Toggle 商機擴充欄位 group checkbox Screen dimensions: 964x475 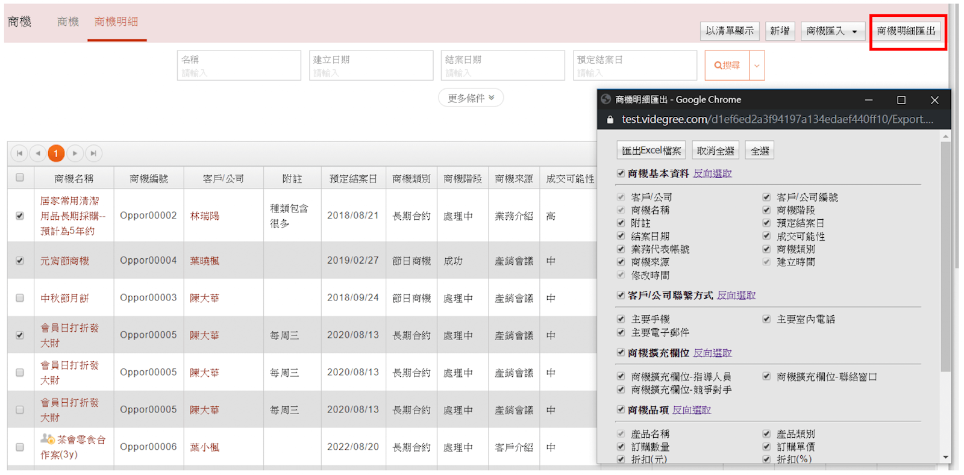point(621,353)
